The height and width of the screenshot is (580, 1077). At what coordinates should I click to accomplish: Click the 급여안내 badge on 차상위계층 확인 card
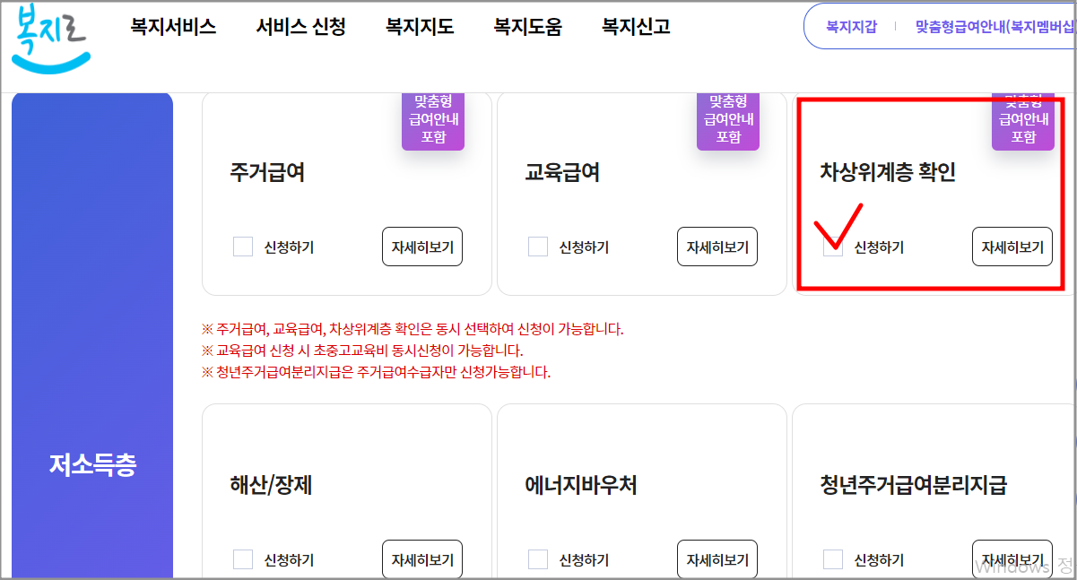click(x=1023, y=121)
